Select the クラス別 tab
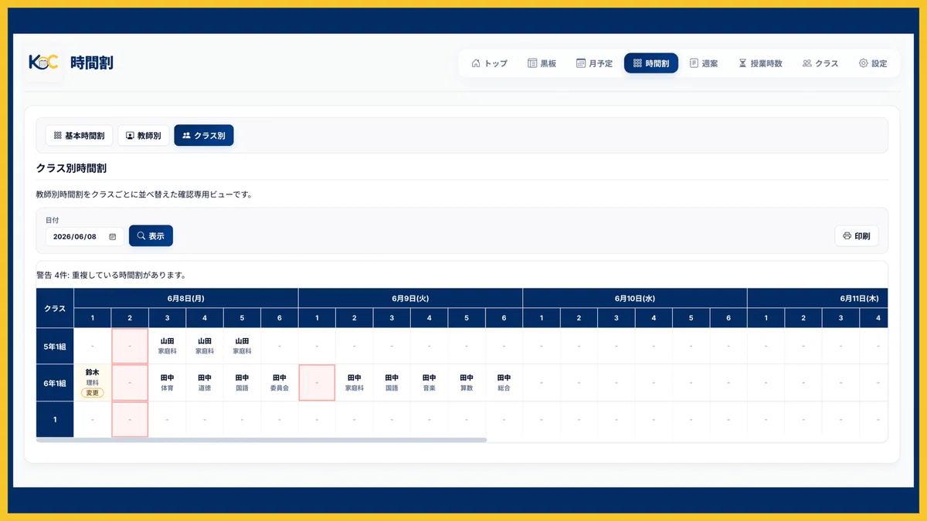 (x=204, y=135)
